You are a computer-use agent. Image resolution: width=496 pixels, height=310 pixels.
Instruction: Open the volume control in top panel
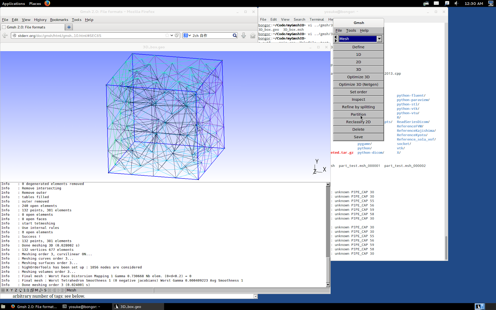pyautogui.click(x=456, y=3)
